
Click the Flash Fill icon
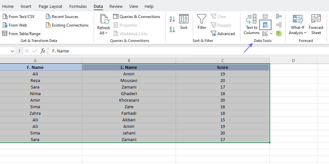265,16
